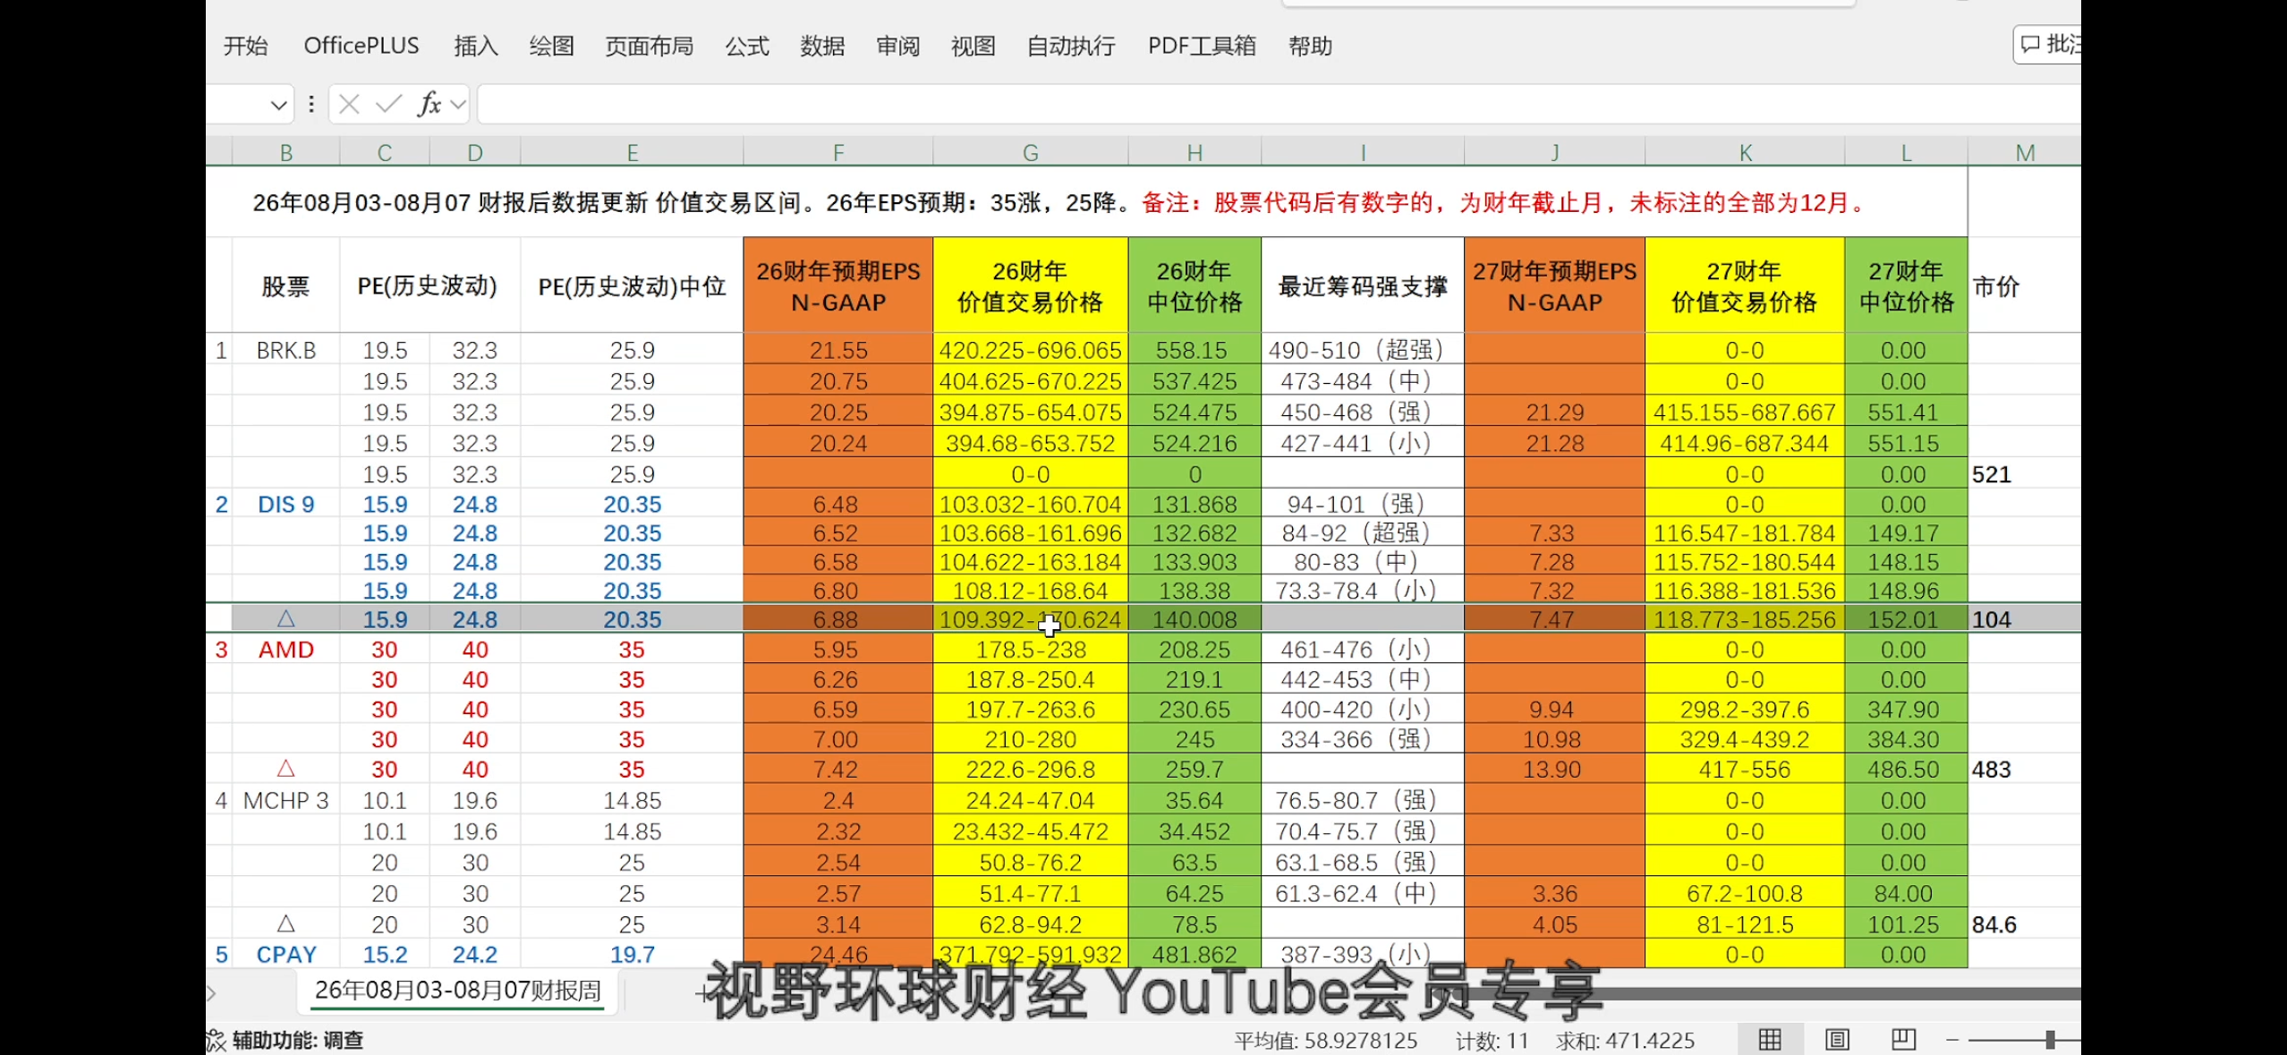
Task: Open the 公式 ribbon tab
Action: point(747,47)
